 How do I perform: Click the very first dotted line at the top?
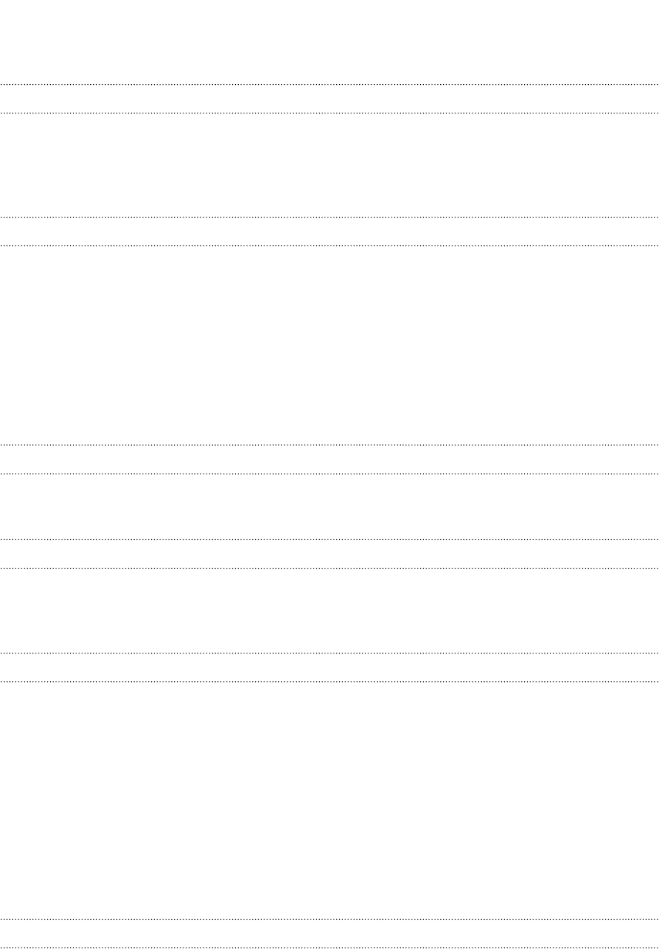coord(329,84)
